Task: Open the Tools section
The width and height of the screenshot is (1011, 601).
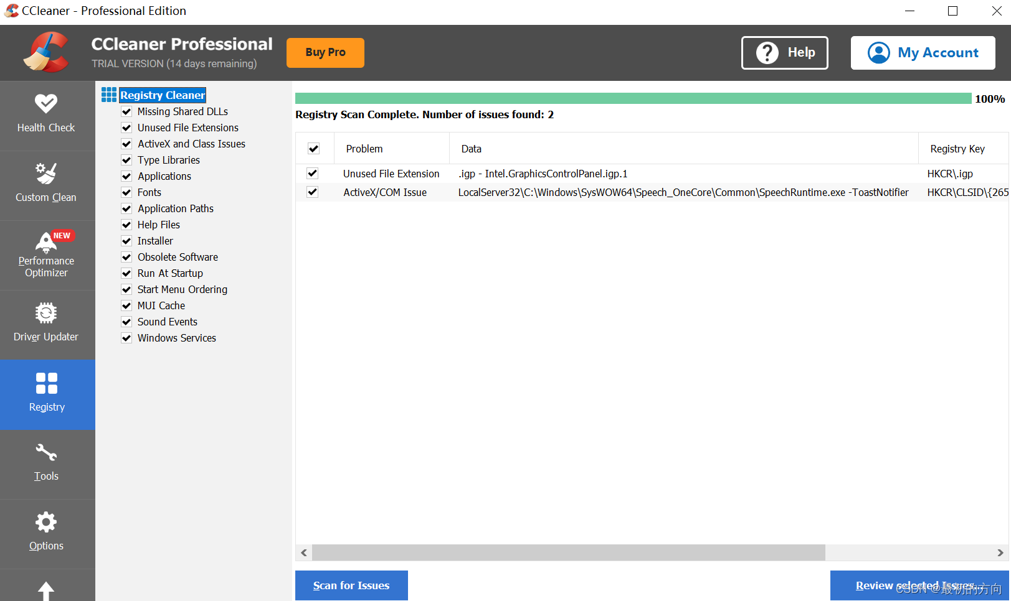Action: [47, 464]
